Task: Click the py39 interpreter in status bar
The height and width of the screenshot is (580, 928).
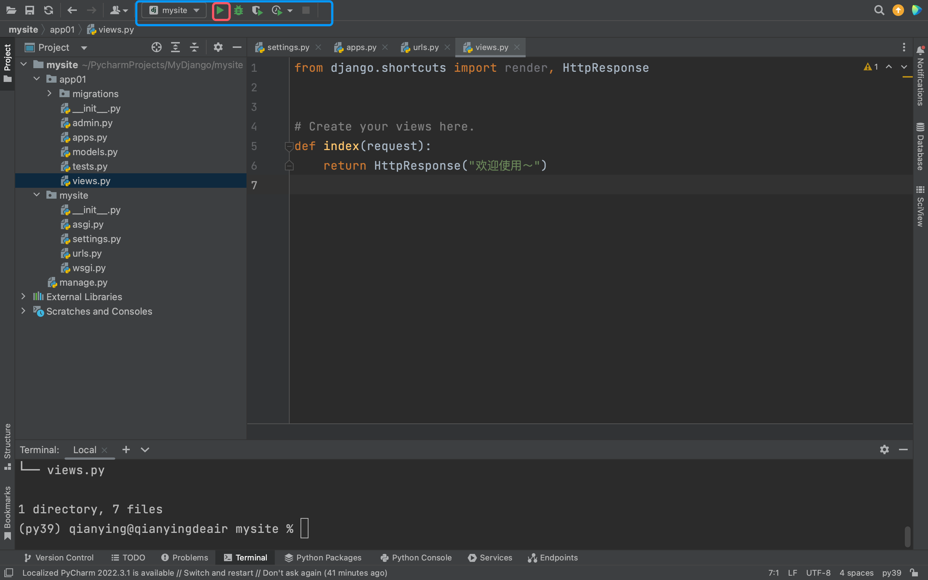Action: (891, 573)
